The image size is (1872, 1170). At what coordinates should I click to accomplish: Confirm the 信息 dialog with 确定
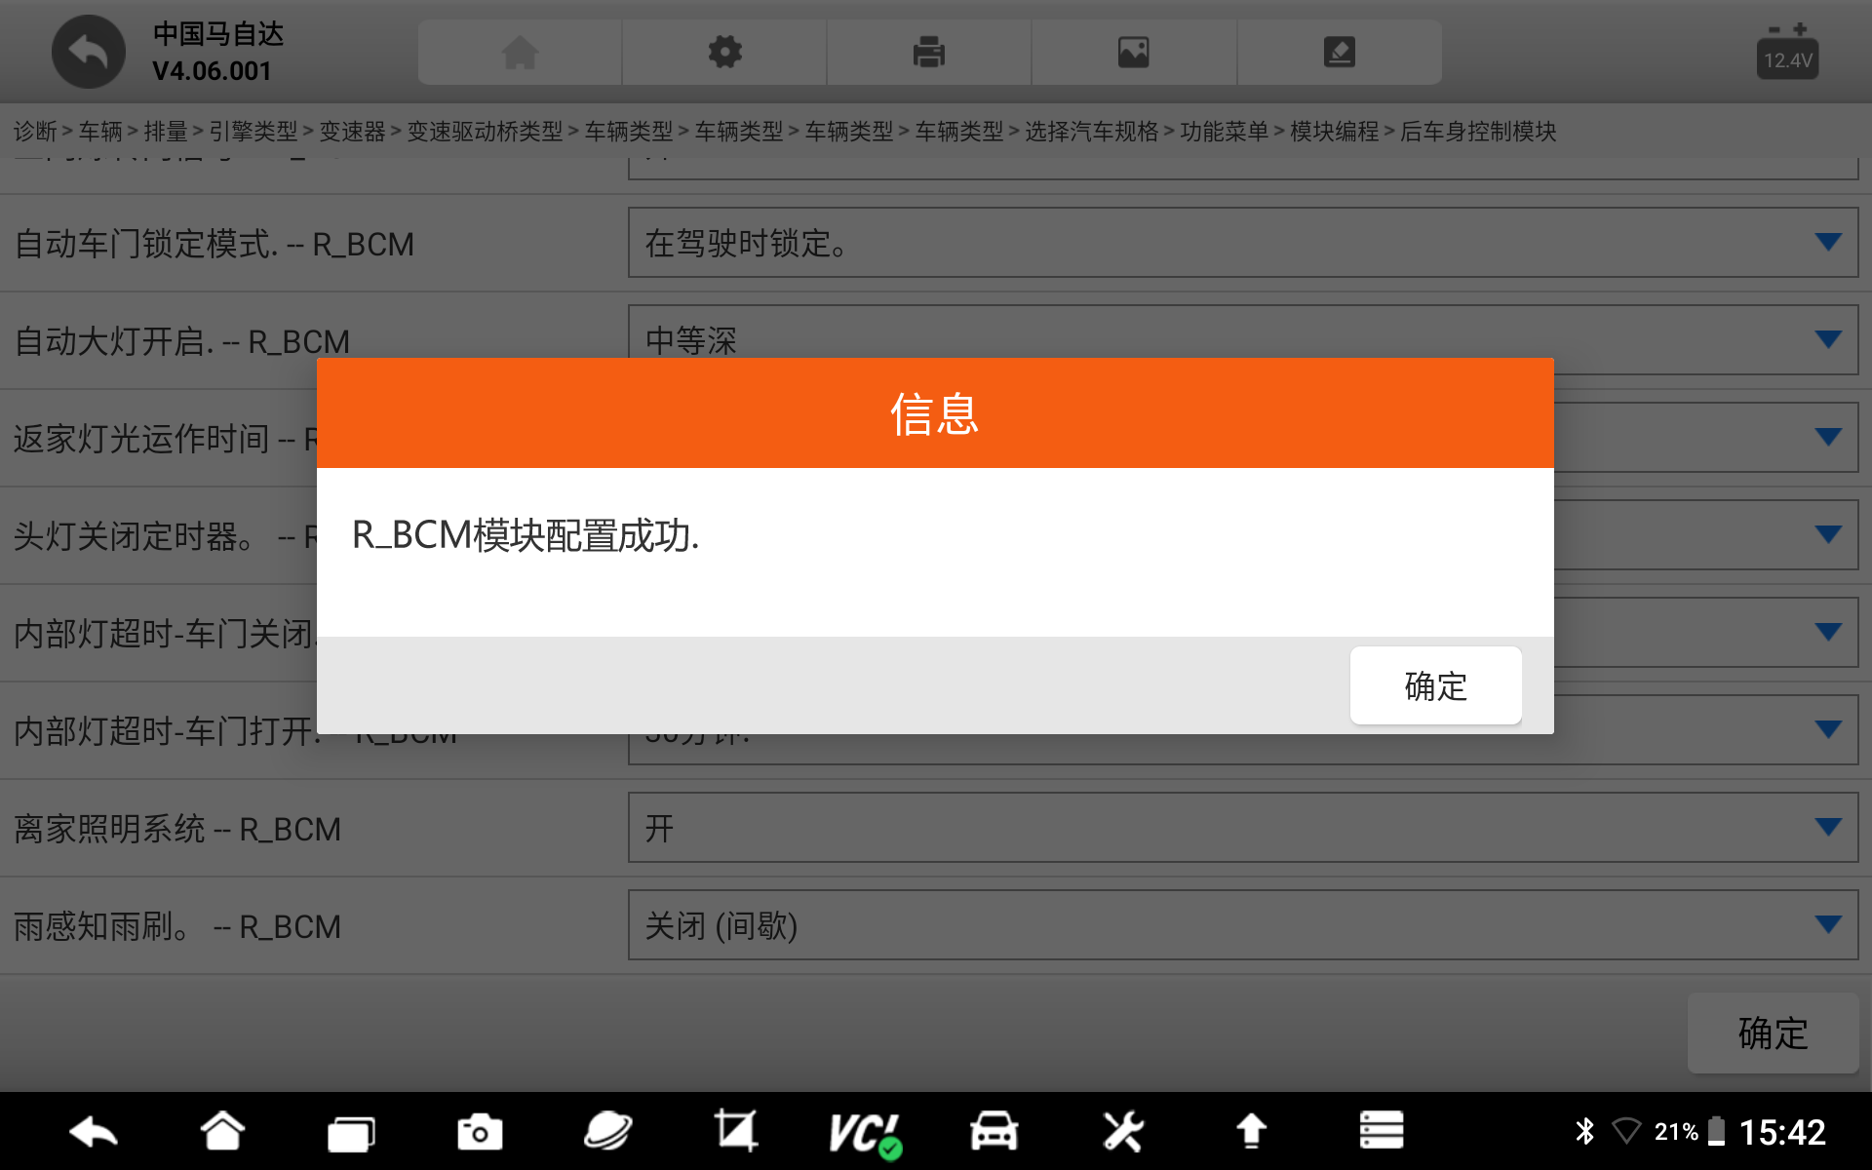pos(1434,685)
